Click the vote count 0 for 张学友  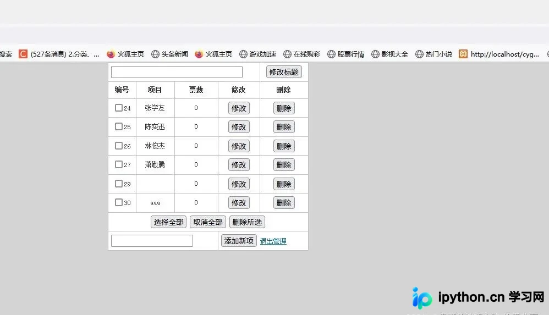[x=196, y=108]
